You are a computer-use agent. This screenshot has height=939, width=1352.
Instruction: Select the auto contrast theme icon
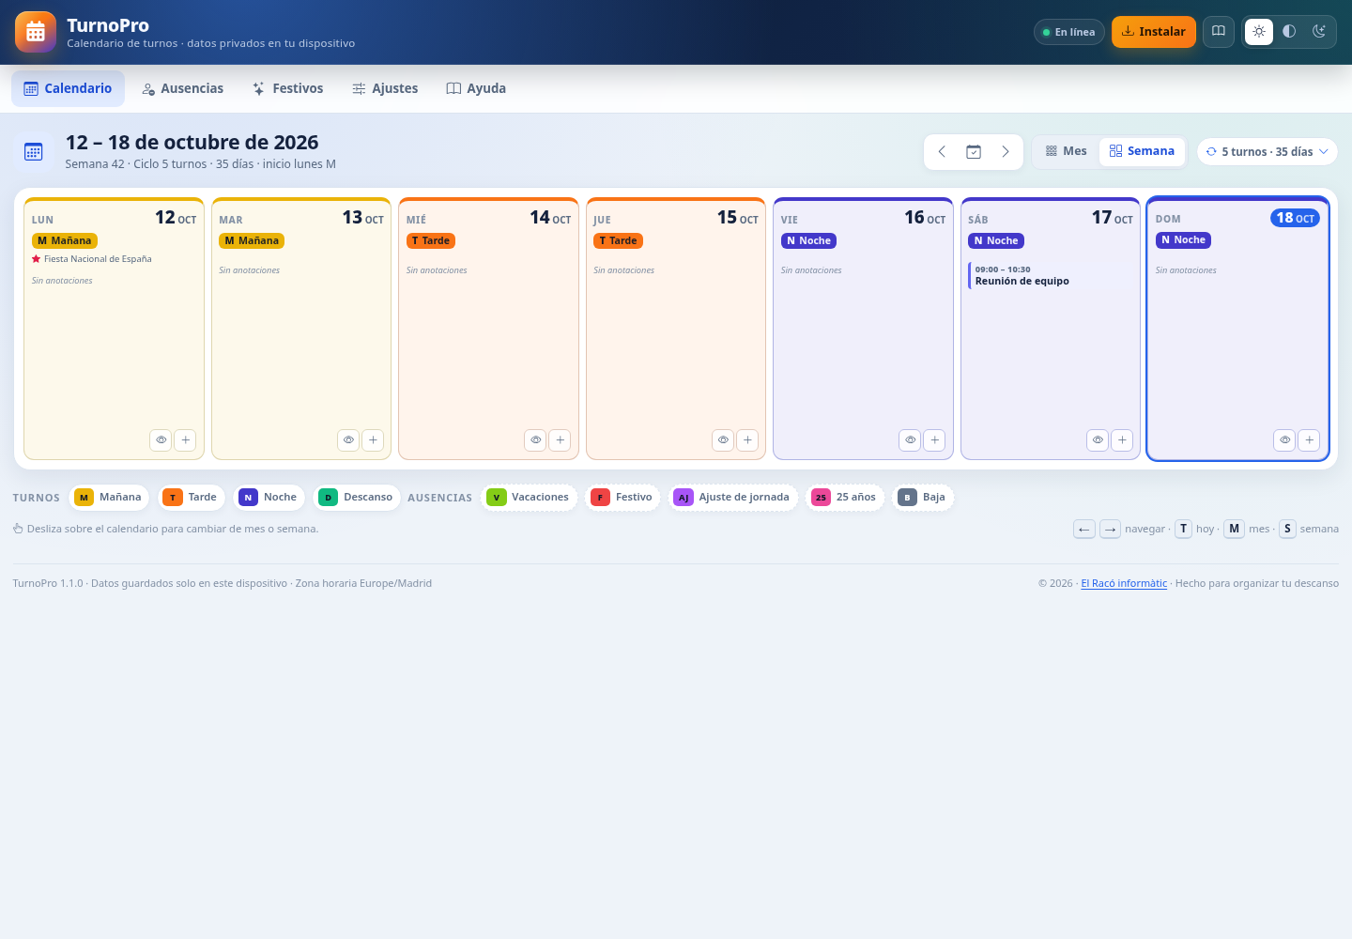(x=1289, y=31)
